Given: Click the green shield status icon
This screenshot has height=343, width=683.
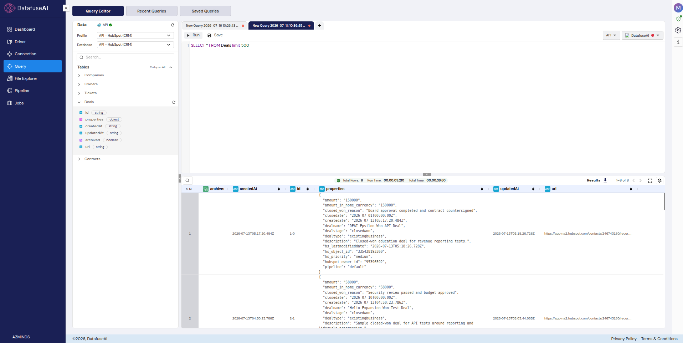Looking at the screenshot, I should point(678,19).
